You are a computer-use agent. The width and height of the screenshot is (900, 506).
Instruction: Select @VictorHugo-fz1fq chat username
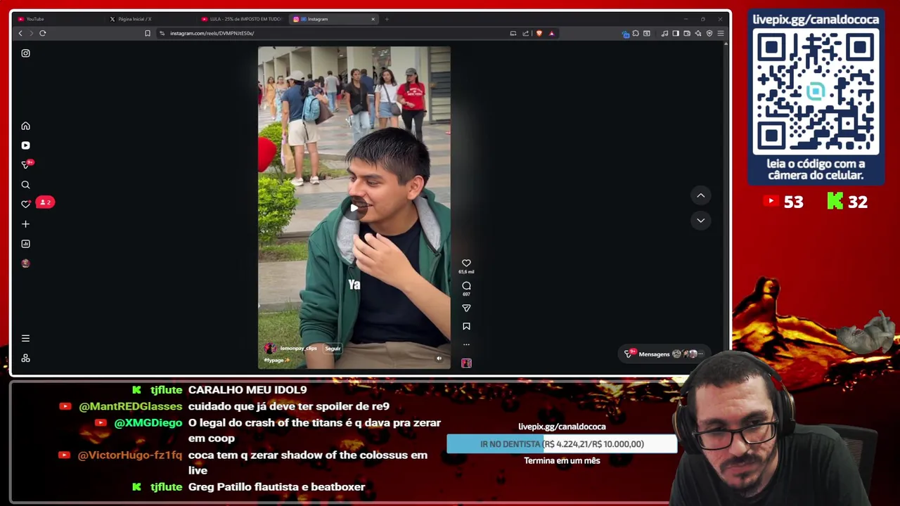(129, 455)
